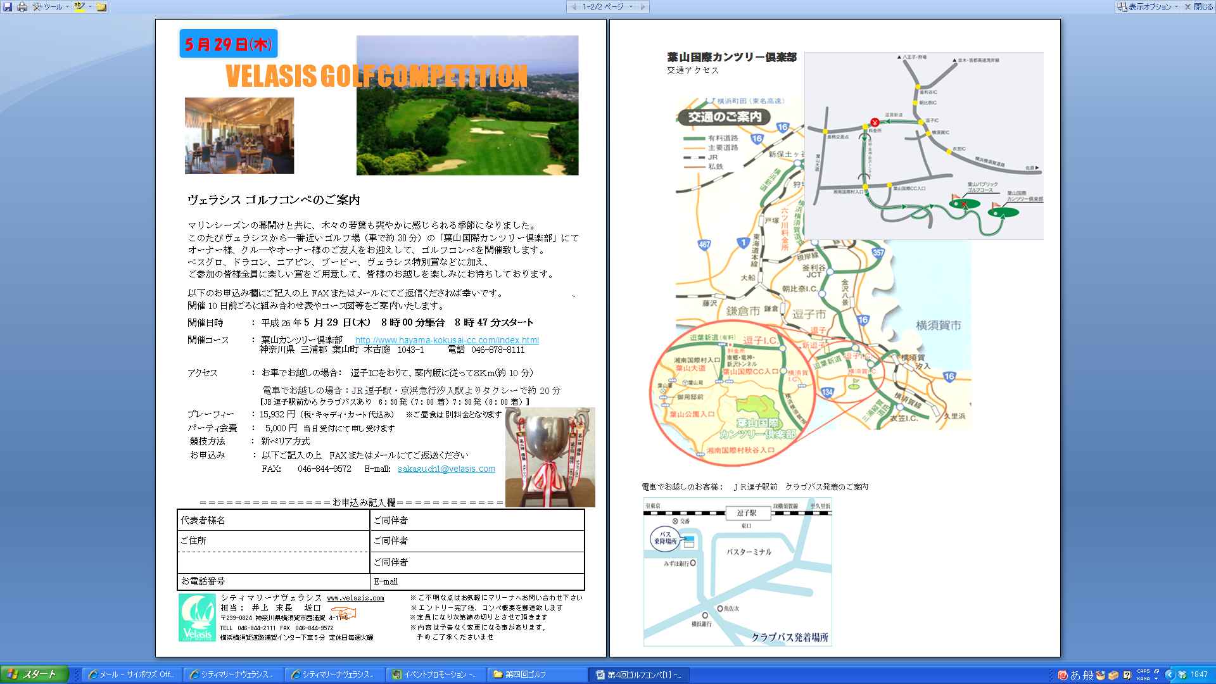1216x684 pixels.
Task: Click the Save floppy disk icon
Action: click(x=8, y=7)
